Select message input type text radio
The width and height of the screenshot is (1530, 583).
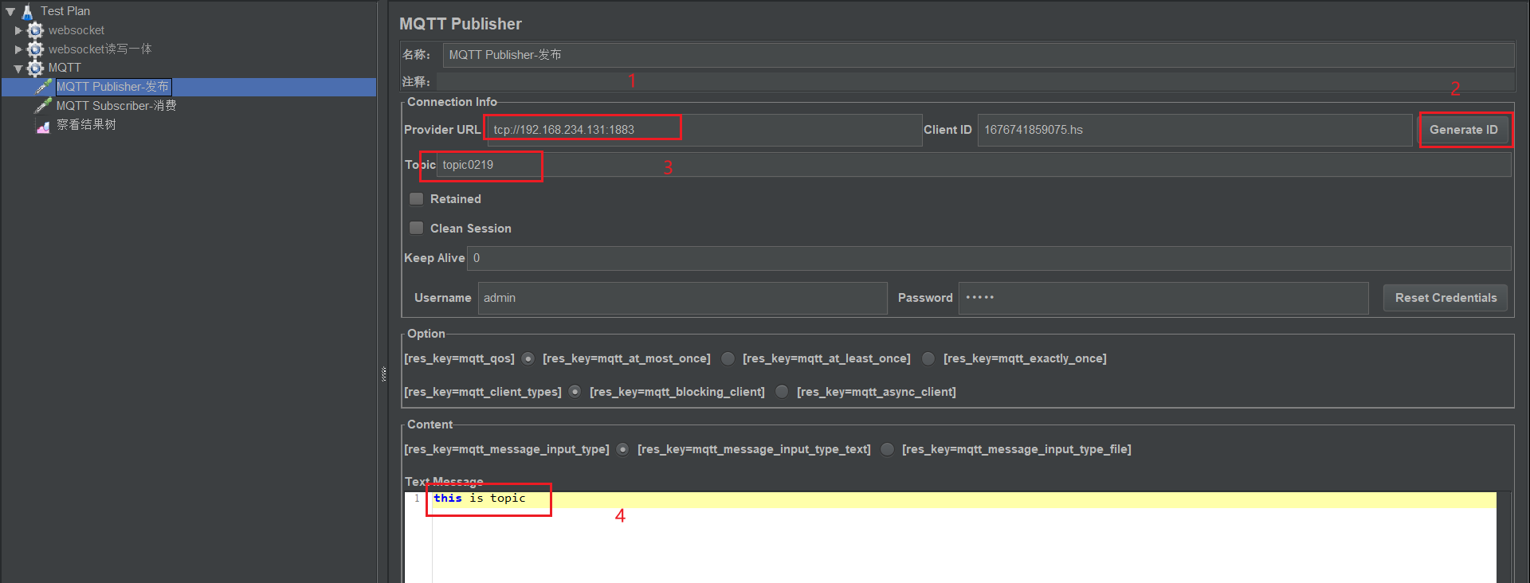click(x=622, y=449)
